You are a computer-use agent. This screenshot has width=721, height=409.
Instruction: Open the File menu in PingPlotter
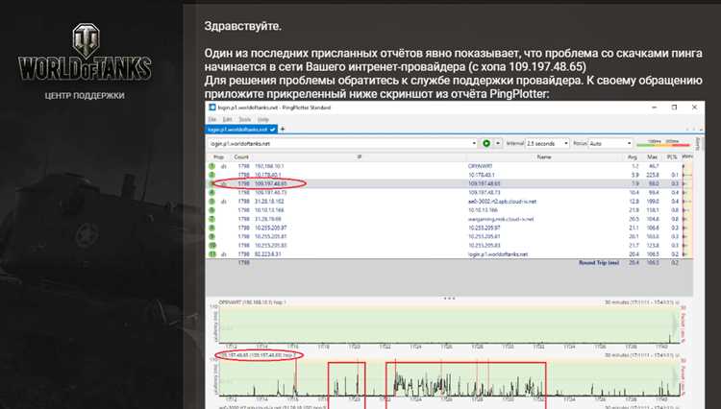212,119
